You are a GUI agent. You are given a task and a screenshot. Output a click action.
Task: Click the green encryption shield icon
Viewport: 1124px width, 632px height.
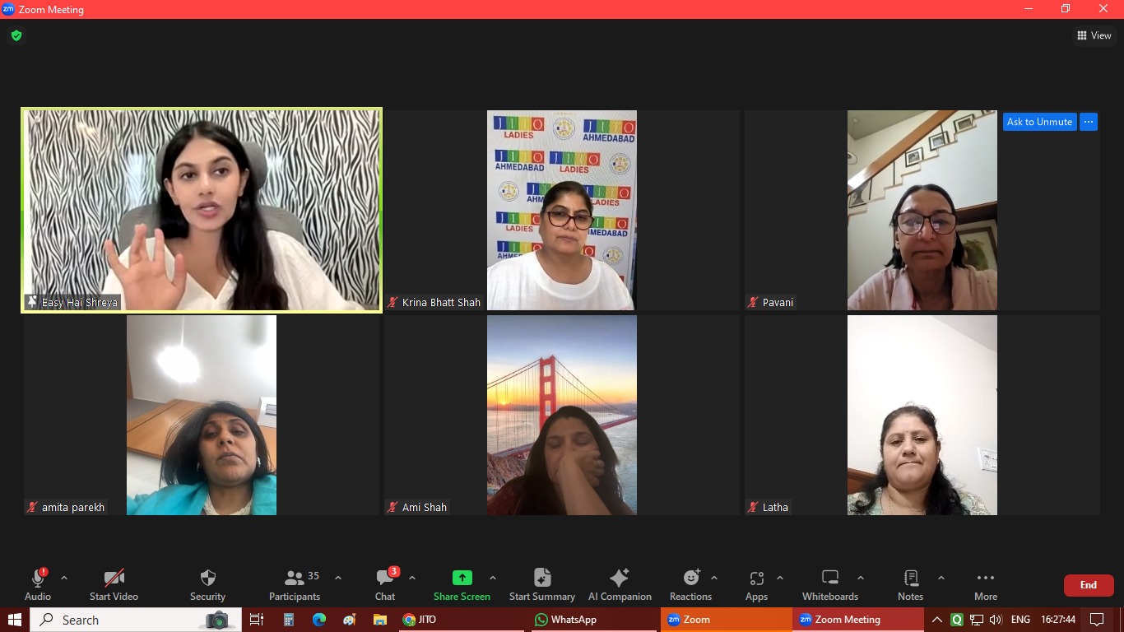coord(16,35)
